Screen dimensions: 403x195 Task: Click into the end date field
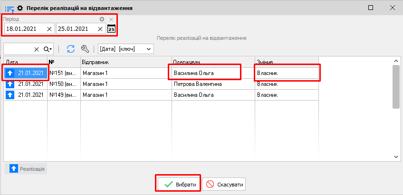tap(75, 29)
